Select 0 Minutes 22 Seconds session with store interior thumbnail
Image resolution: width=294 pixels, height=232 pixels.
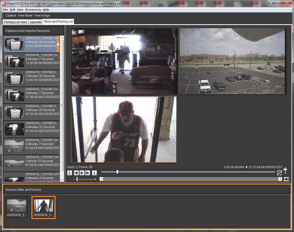click(x=32, y=129)
